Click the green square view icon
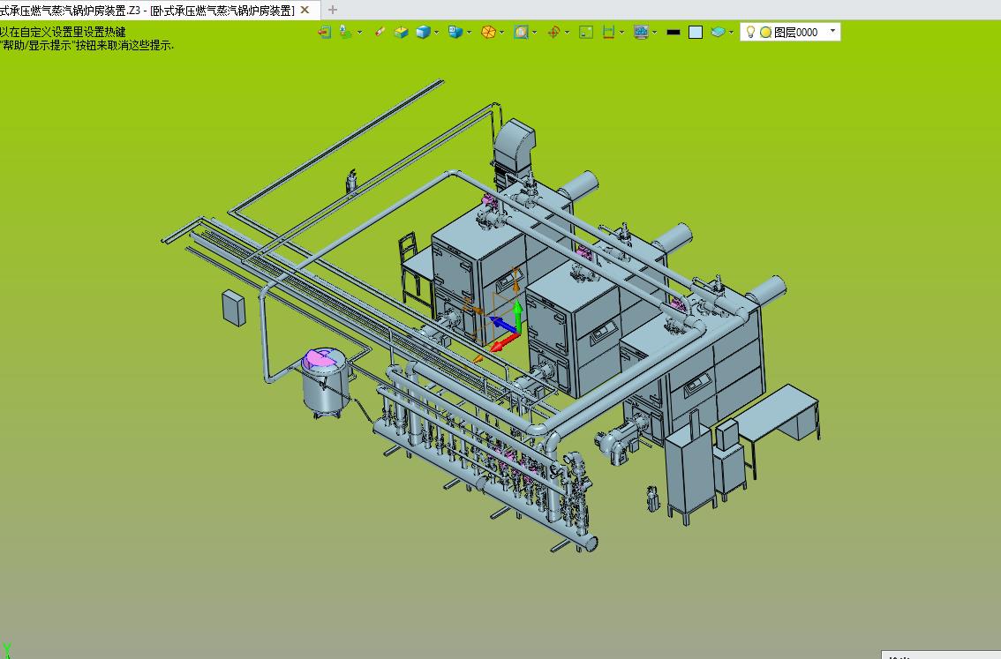 click(585, 32)
